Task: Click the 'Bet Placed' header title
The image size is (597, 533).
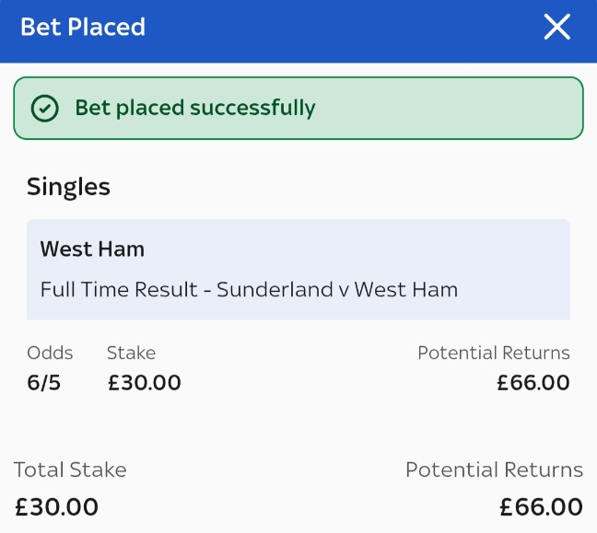Action: (83, 28)
